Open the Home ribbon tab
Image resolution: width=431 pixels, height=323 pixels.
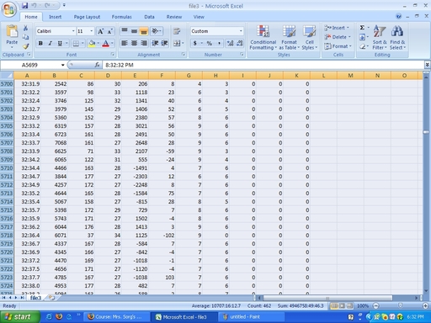31,17
